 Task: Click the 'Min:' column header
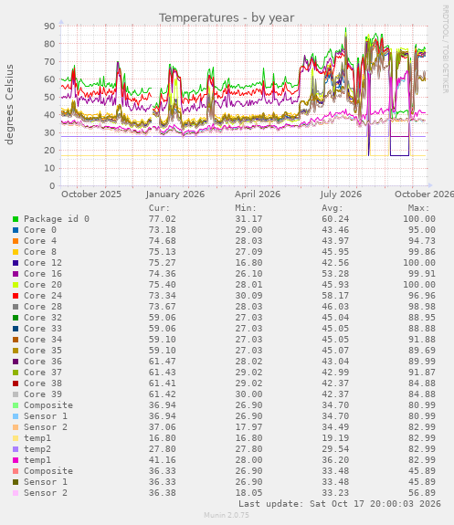click(x=246, y=208)
